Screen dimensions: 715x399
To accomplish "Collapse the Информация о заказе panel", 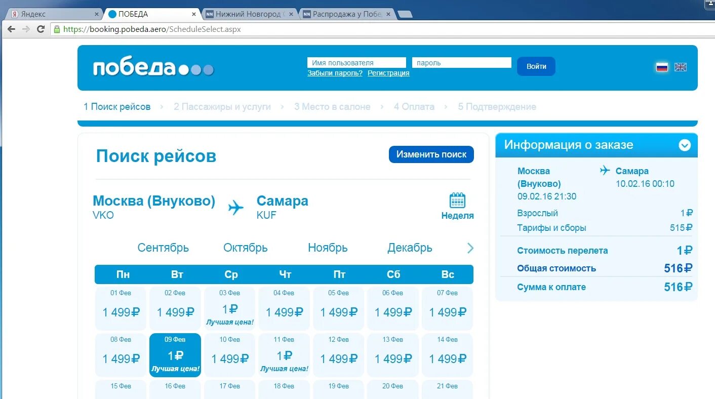I will pos(685,145).
